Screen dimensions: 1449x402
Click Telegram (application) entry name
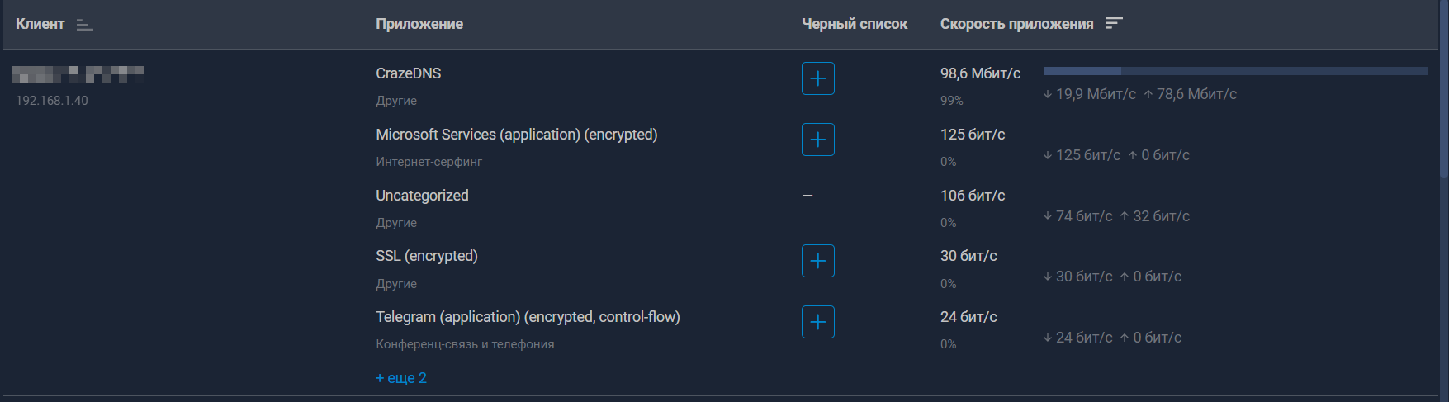tap(528, 317)
